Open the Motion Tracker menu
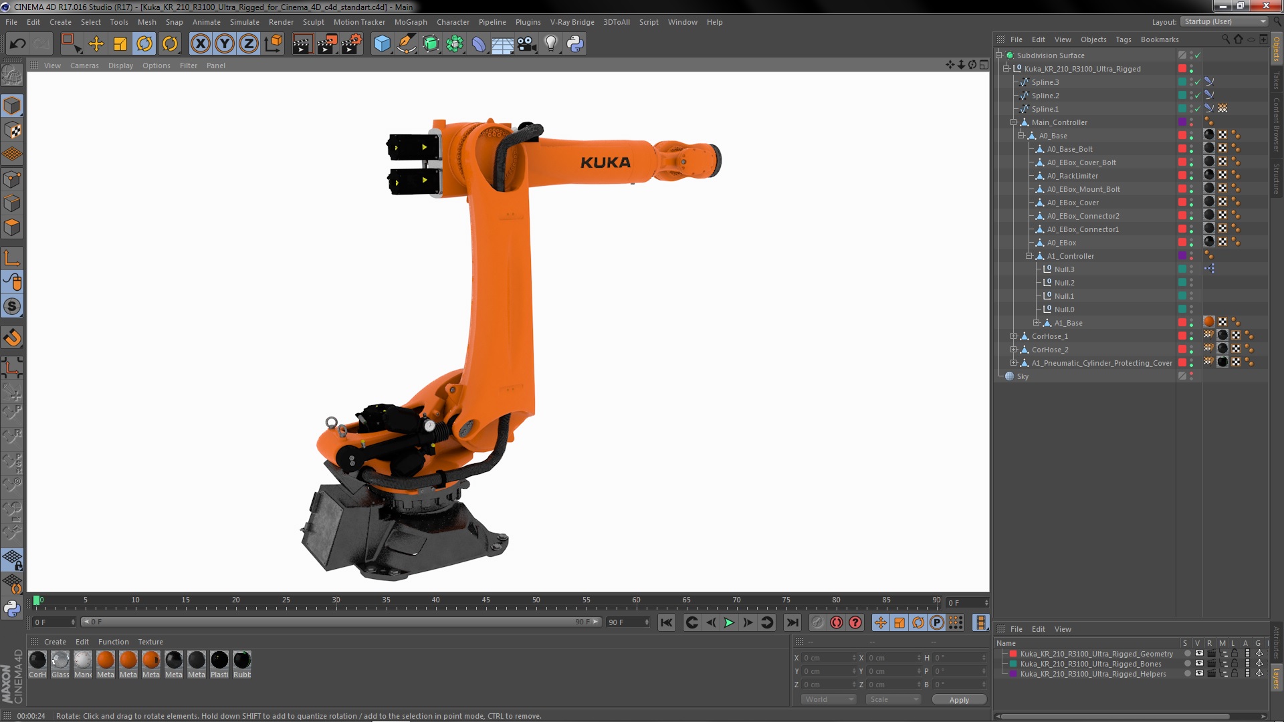This screenshot has width=1284, height=722. (359, 22)
